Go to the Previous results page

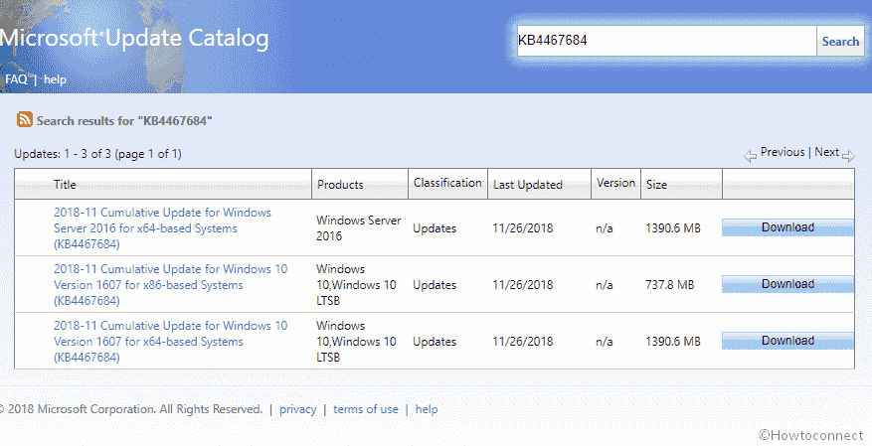783,152
